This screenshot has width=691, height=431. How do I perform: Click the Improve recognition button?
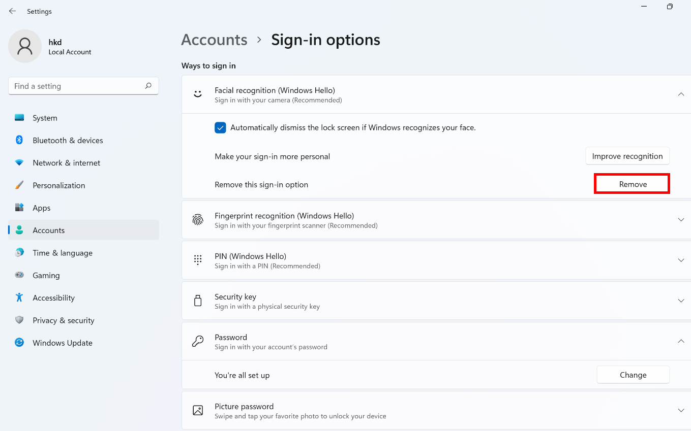tap(627, 156)
